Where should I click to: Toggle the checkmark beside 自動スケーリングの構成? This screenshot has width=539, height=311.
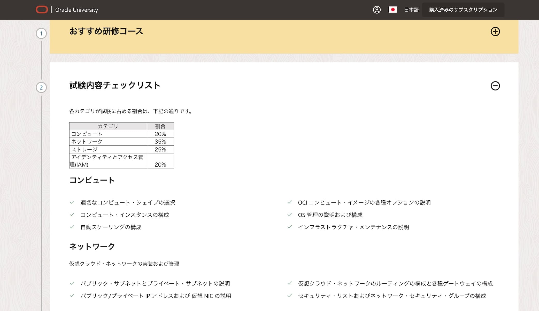point(72,227)
